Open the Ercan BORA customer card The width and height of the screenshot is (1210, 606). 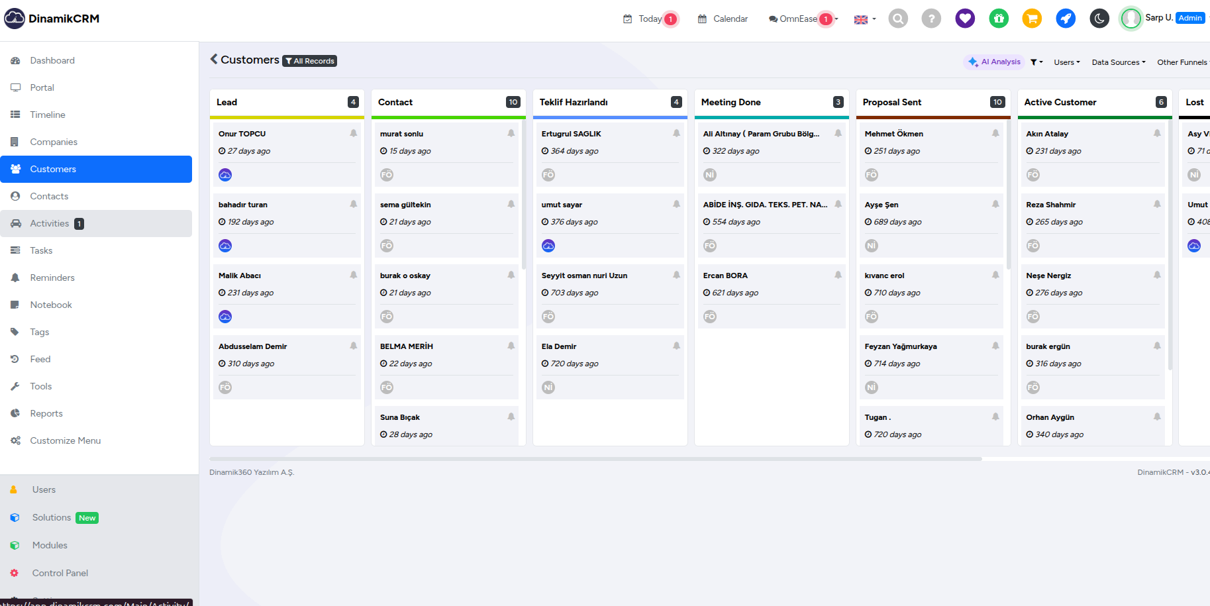pos(725,276)
